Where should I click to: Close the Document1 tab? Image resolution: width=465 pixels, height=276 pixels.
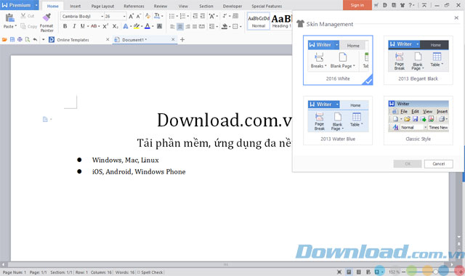pyautogui.click(x=173, y=39)
